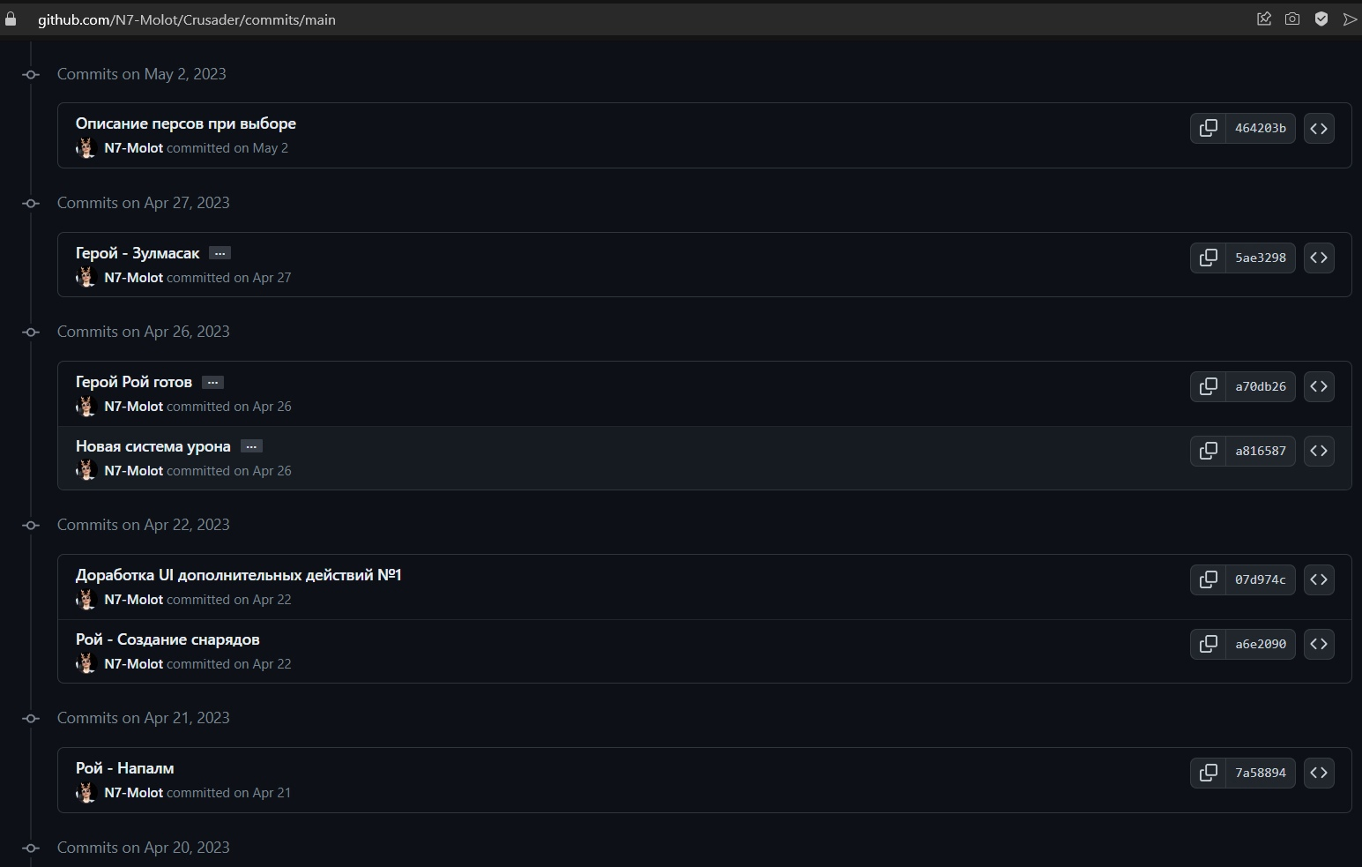
Task: Copy full SHA for commit 464203b
Action: pyautogui.click(x=1208, y=129)
